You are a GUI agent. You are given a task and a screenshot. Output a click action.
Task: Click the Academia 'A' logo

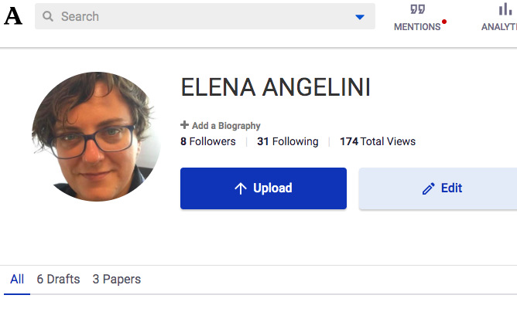13,16
